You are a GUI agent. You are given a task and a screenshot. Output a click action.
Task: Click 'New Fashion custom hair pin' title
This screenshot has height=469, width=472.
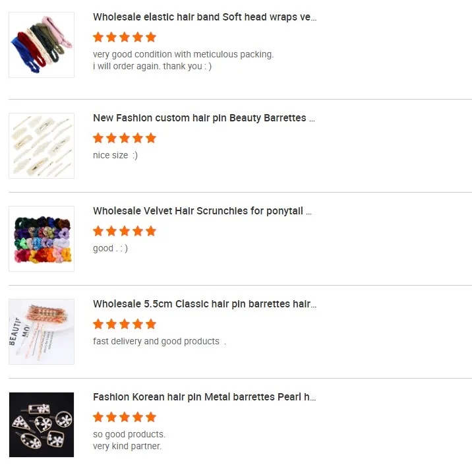(204, 118)
